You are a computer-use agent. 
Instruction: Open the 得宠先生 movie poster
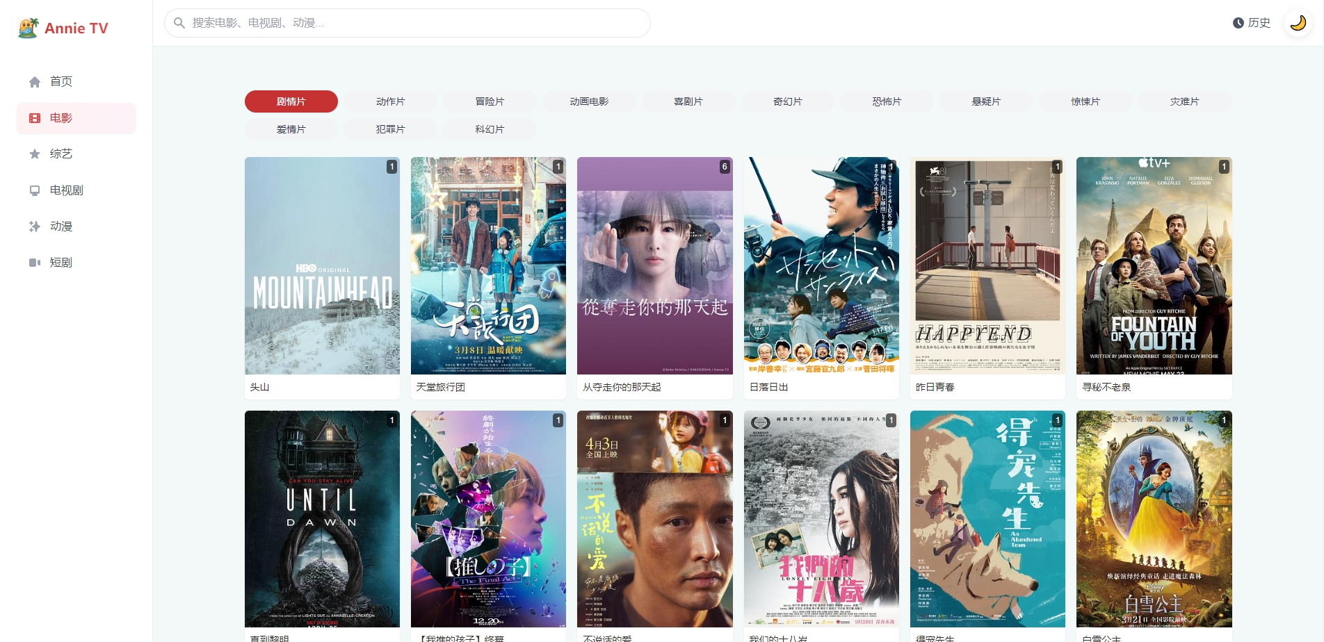(x=987, y=519)
